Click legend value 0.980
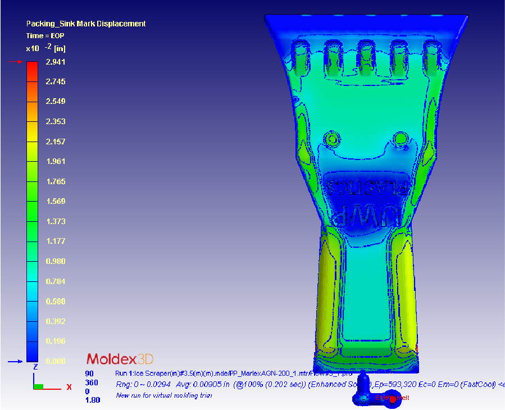Viewport: 505px width, 410px height. pos(56,261)
